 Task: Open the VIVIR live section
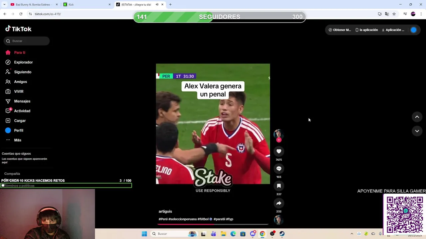click(x=14, y=91)
